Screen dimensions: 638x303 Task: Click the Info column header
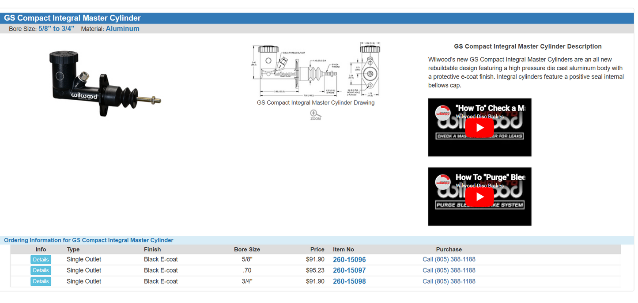coord(41,250)
